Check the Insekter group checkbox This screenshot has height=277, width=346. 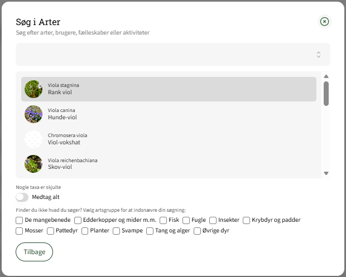pos(213,220)
